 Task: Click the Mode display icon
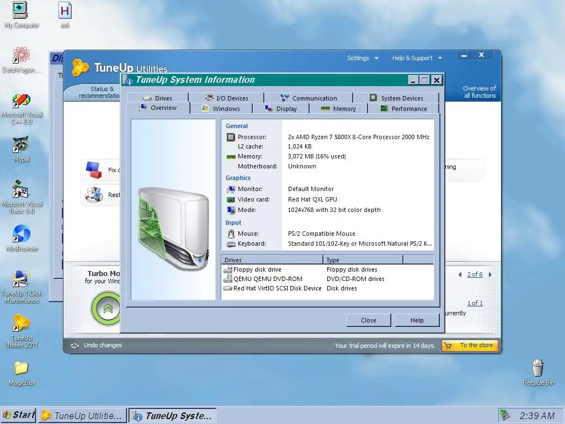click(x=231, y=210)
